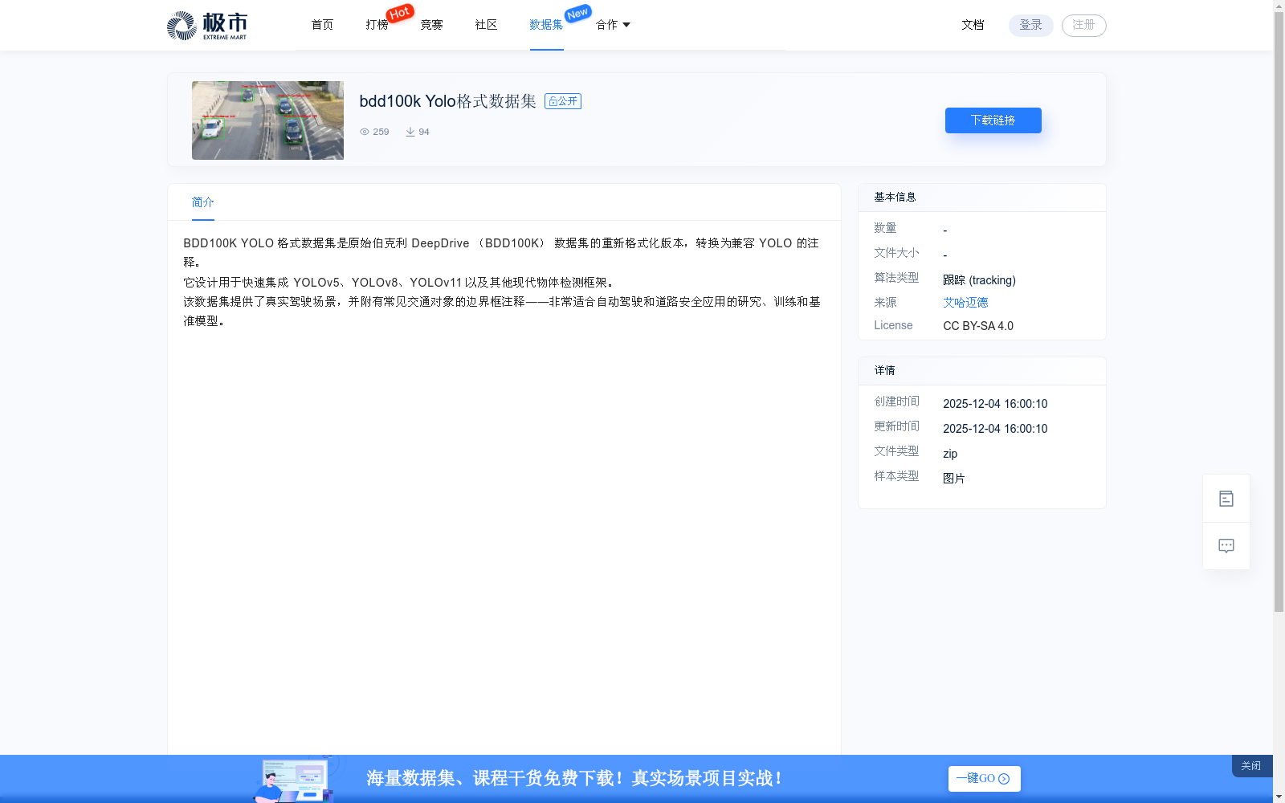Click the License label

coord(893,325)
